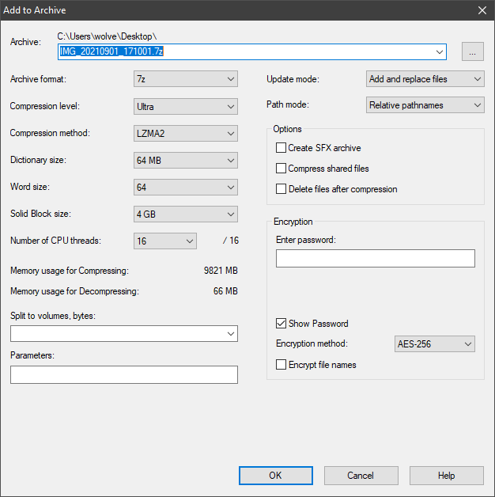The width and height of the screenshot is (495, 497).
Task: Click into the Enter password field
Action: tap(376, 258)
